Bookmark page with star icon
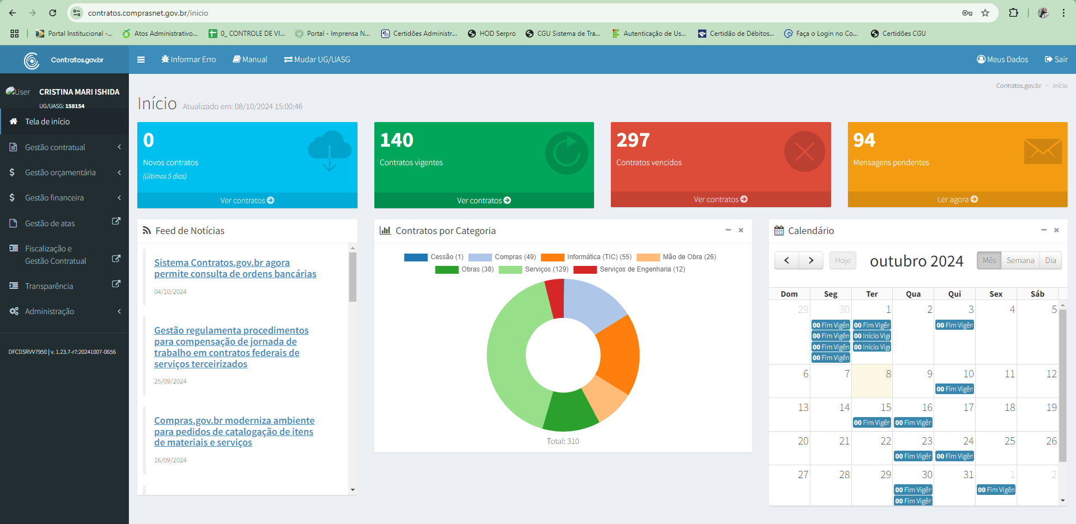 coord(985,13)
